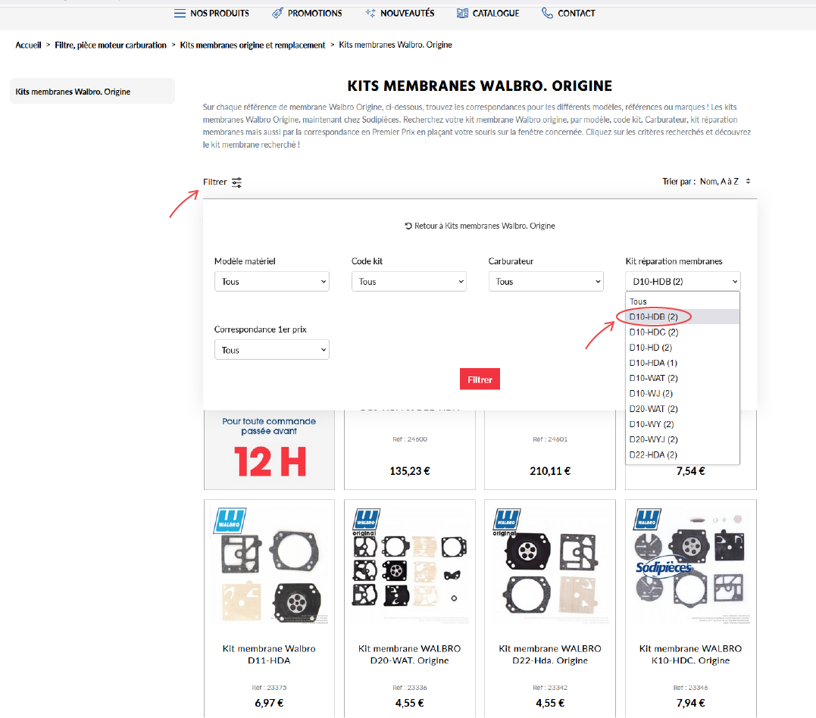The image size is (816, 718).
Task: Click Kit membrane WALBRO D20-WAT. Origine title
Action: tap(410, 654)
